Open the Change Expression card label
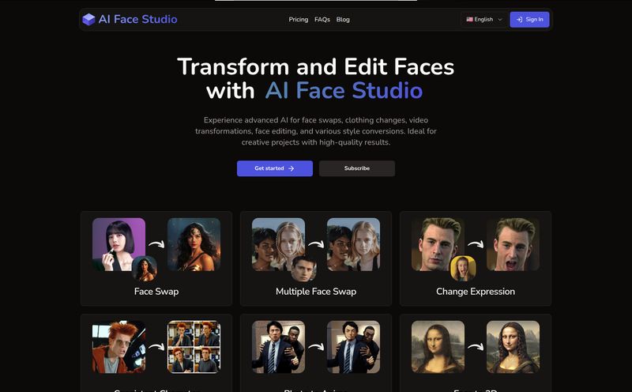The image size is (632, 392). 476,291
